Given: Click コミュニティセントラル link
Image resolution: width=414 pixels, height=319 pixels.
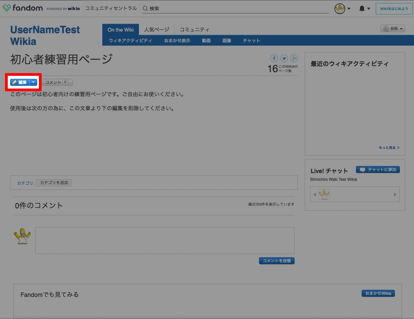Looking at the screenshot, I should (x=111, y=8).
